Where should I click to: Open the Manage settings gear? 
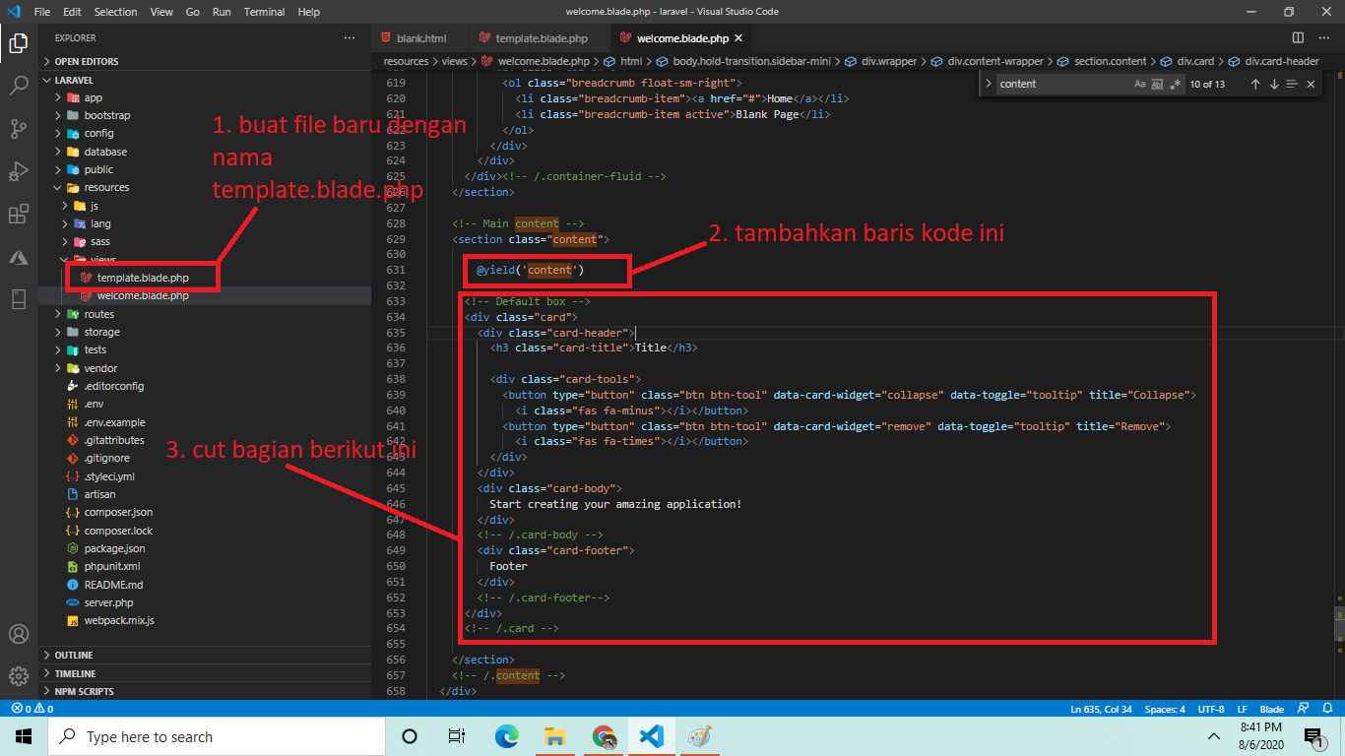[19, 676]
